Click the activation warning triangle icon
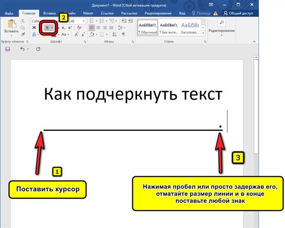 (x=215, y=13)
